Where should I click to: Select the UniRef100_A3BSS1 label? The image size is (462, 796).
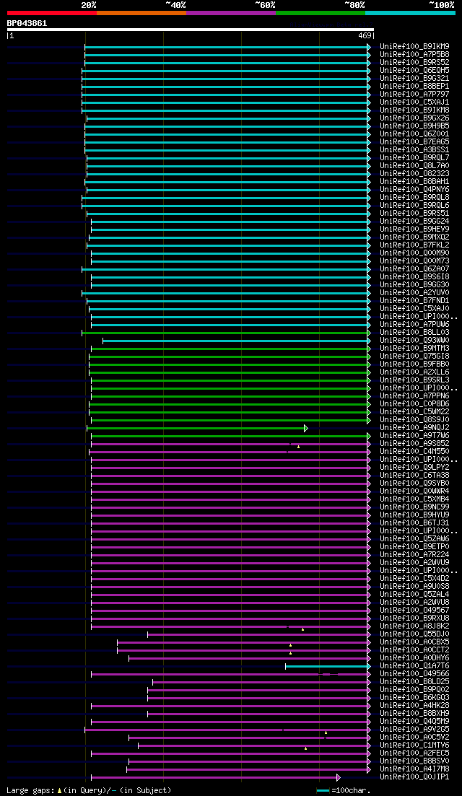[x=414, y=150]
